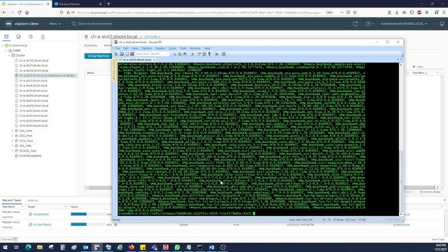Open File Explorer from the taskbar
Screen dimensions: 448x252
click(40, 247)
